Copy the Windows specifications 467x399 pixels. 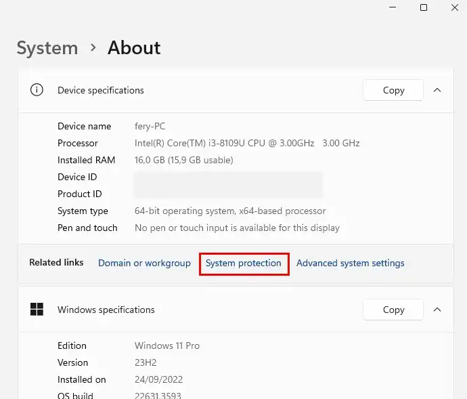[x=393, y=310]
